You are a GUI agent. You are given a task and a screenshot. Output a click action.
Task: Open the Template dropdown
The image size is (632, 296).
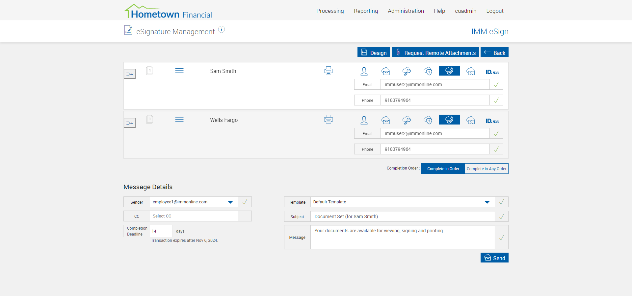tap(403, 202)
